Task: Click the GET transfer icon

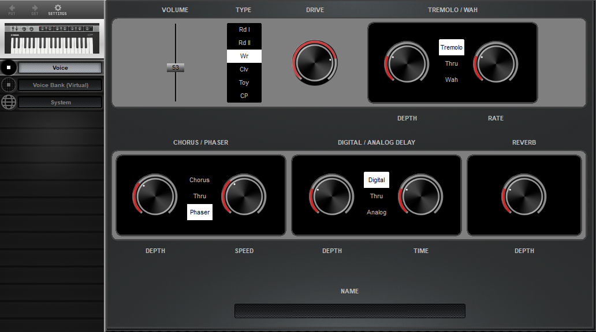Action: pyautogui.click(x=34, y=9)
